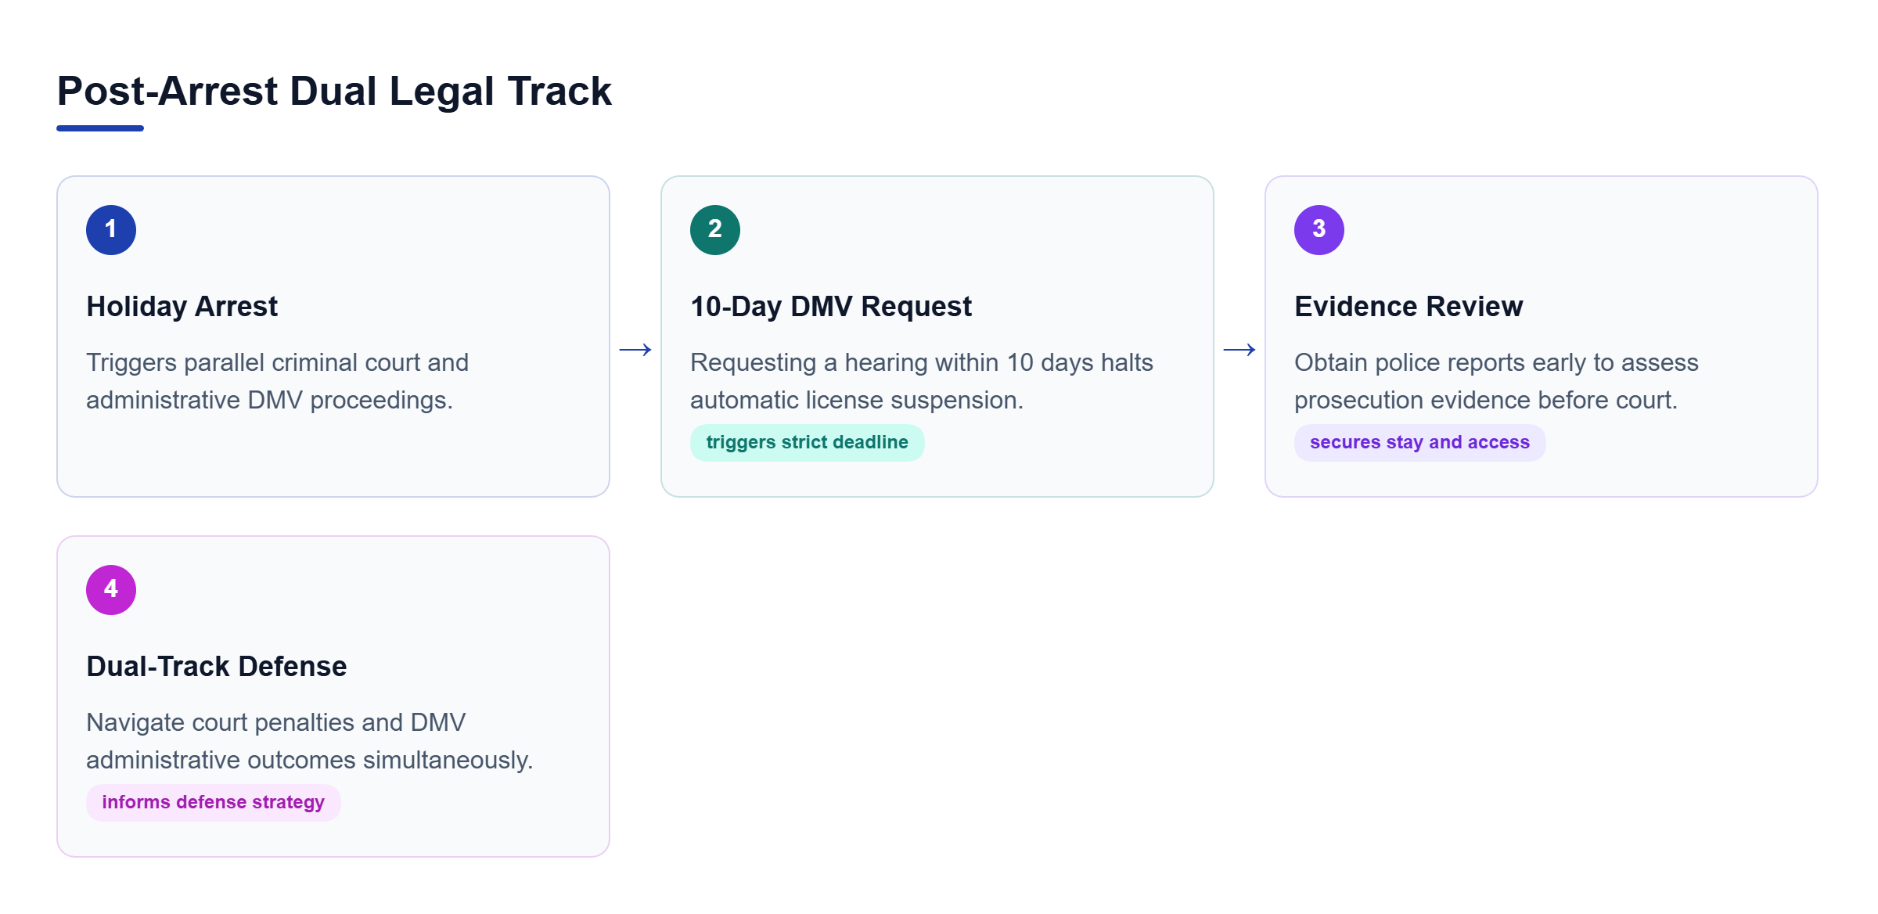Select the 'triggers strict deadline' tag

pyautogui.click(x=807, y=443)
